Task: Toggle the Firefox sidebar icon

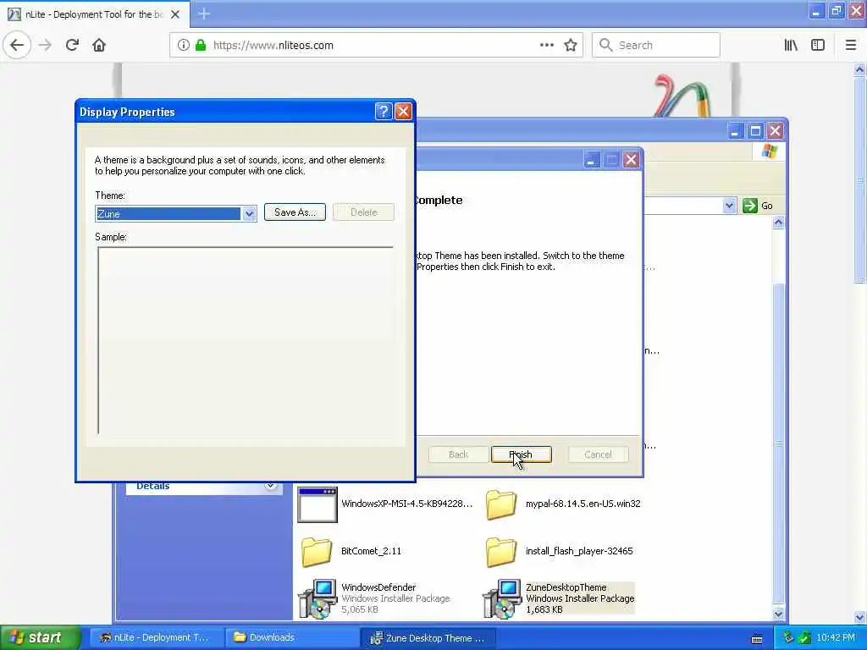Action: pyautogui.click(x=818, y=45)
